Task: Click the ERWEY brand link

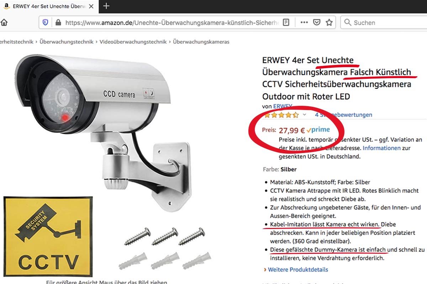Action: click(x=283, y=106)
